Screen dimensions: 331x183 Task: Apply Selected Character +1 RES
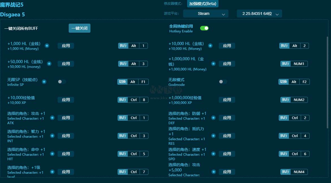[x=227, y=136]
